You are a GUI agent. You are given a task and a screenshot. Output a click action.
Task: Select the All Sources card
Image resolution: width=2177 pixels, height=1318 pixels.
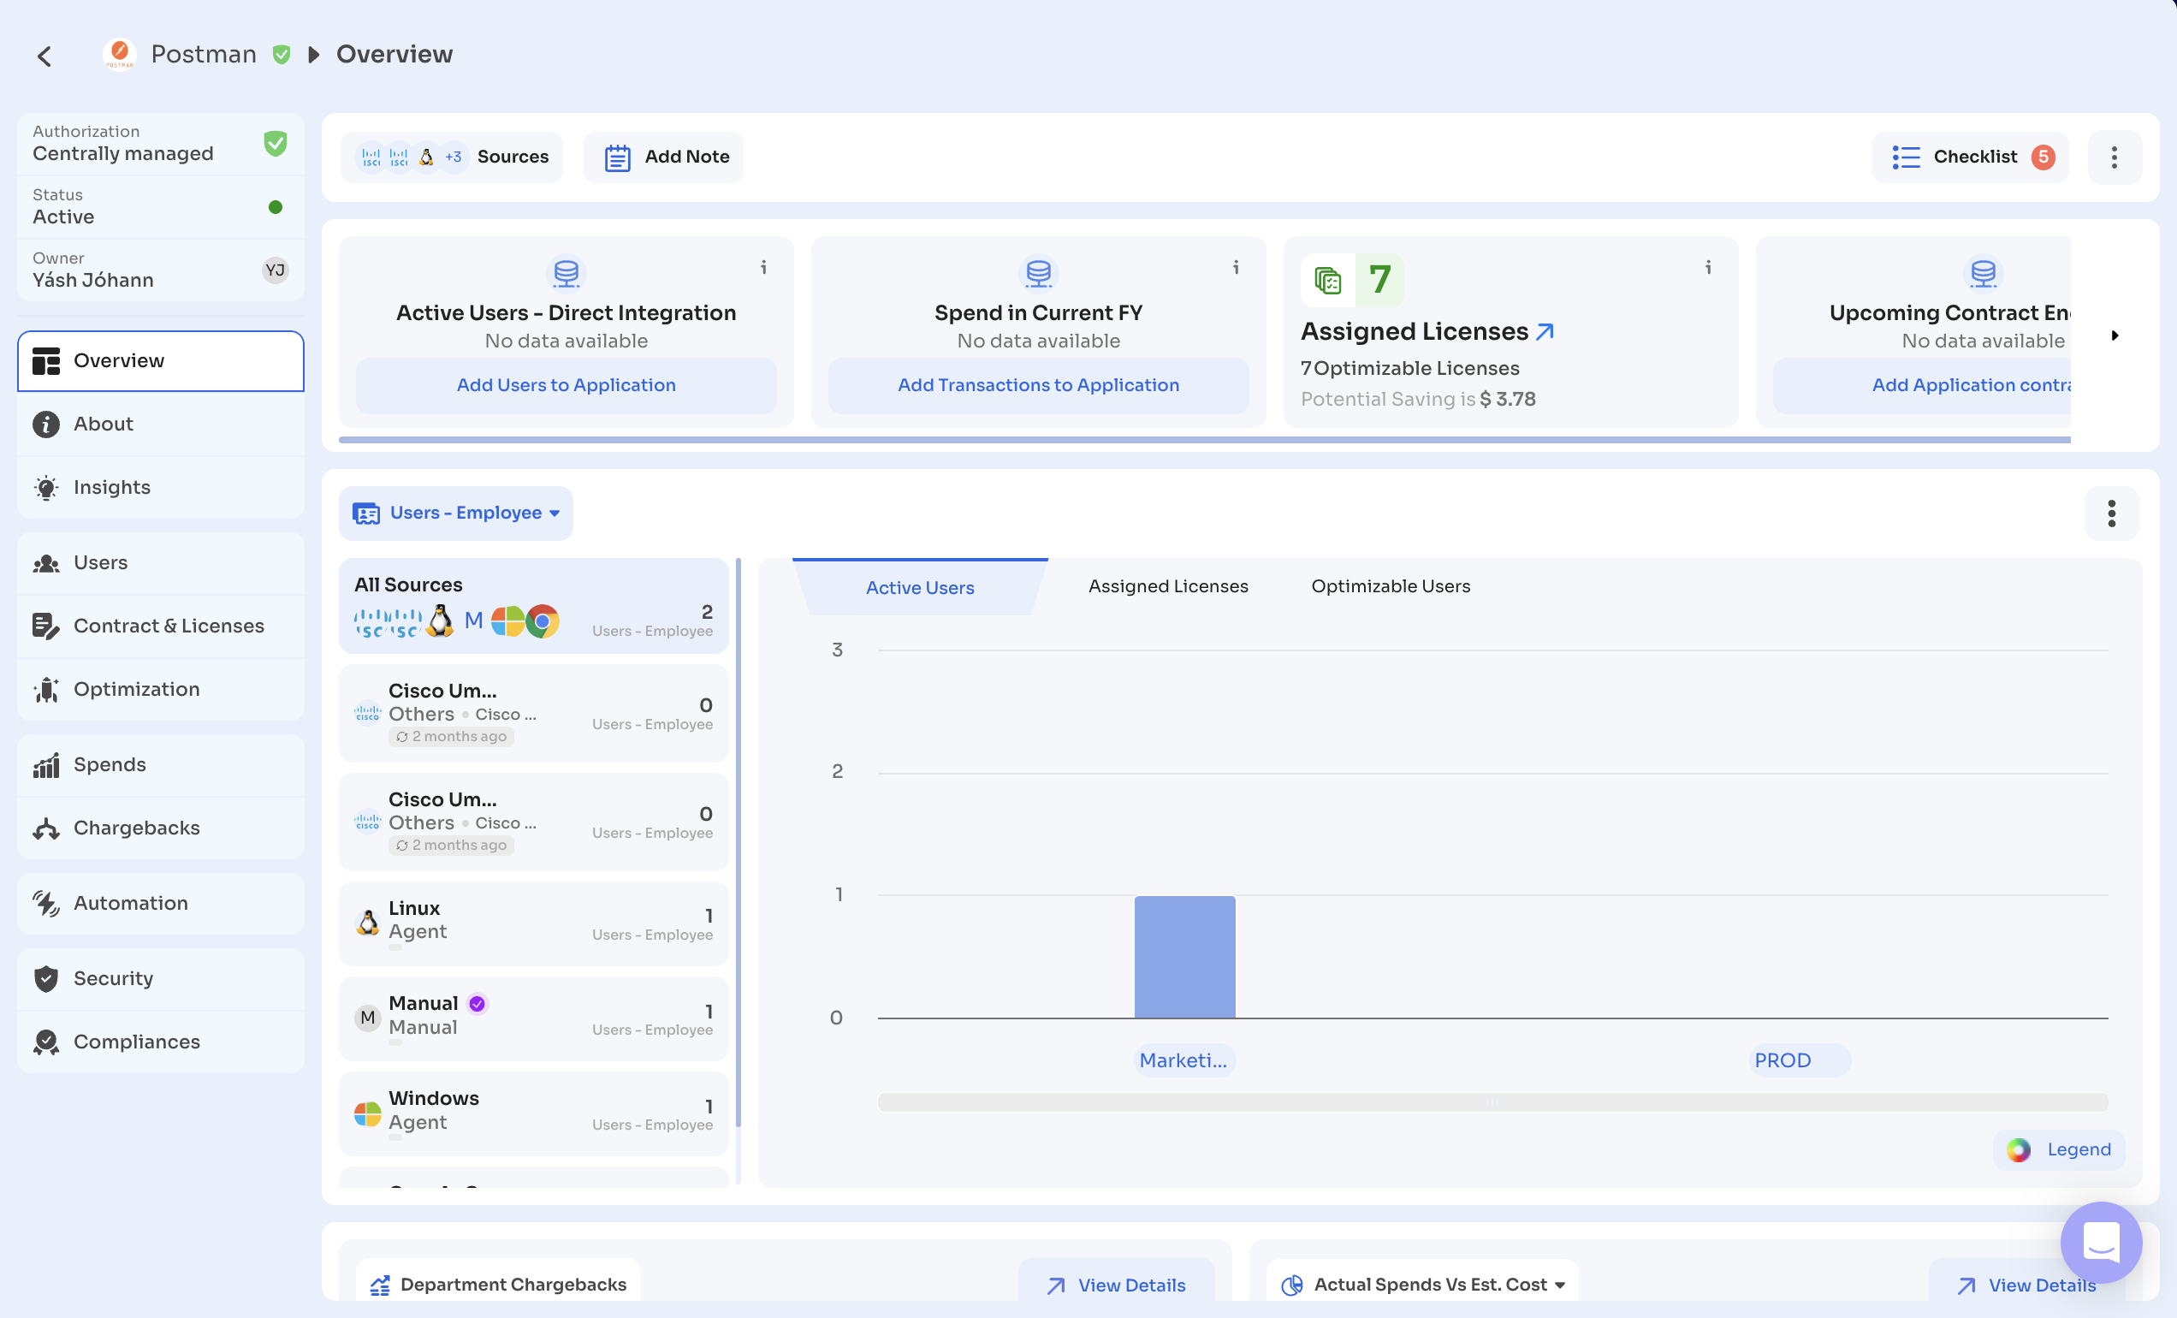(x=534, y=606)
